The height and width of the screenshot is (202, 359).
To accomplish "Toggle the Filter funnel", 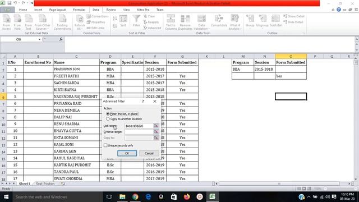I will 136,21.
